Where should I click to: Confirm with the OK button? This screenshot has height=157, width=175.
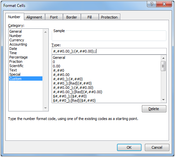[129, 147]
